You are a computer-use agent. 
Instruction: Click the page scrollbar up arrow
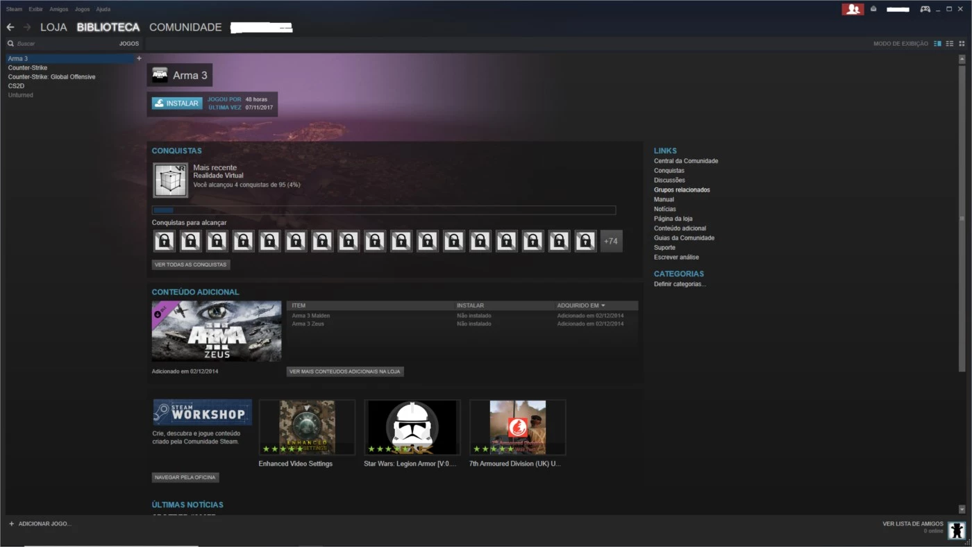pos(962,60)
